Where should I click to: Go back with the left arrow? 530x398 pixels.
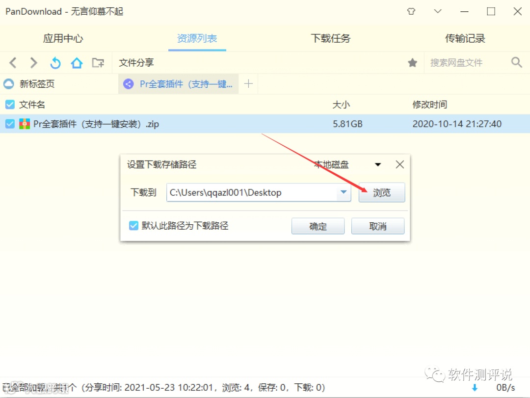point(13,62)
